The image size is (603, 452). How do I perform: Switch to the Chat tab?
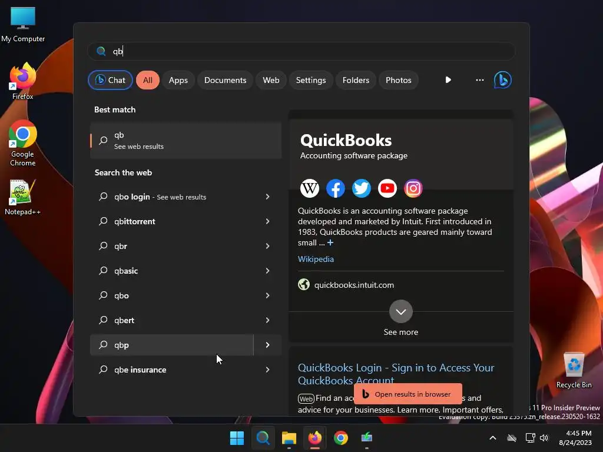[110, 80]
